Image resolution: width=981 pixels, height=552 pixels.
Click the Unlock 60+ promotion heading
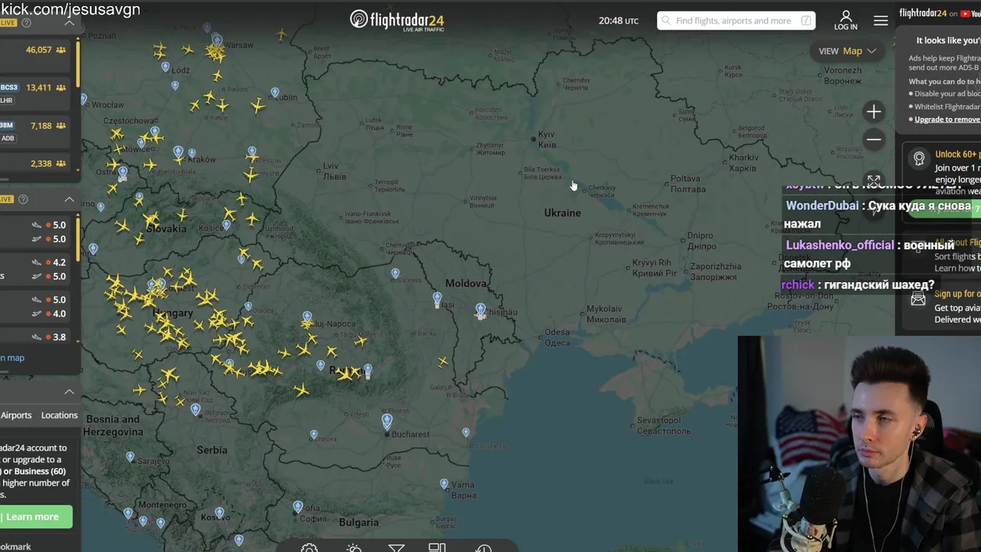(958, 154)
